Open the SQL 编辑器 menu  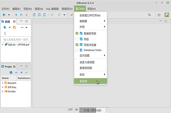click(x=52, y=9)
